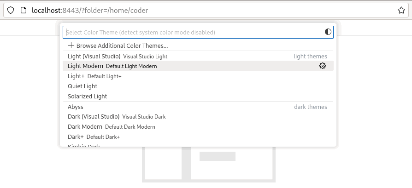The height and width of the screenshot is (188, 412).
Task: Browse Additional Color Themes
Action: pos(122,46)
